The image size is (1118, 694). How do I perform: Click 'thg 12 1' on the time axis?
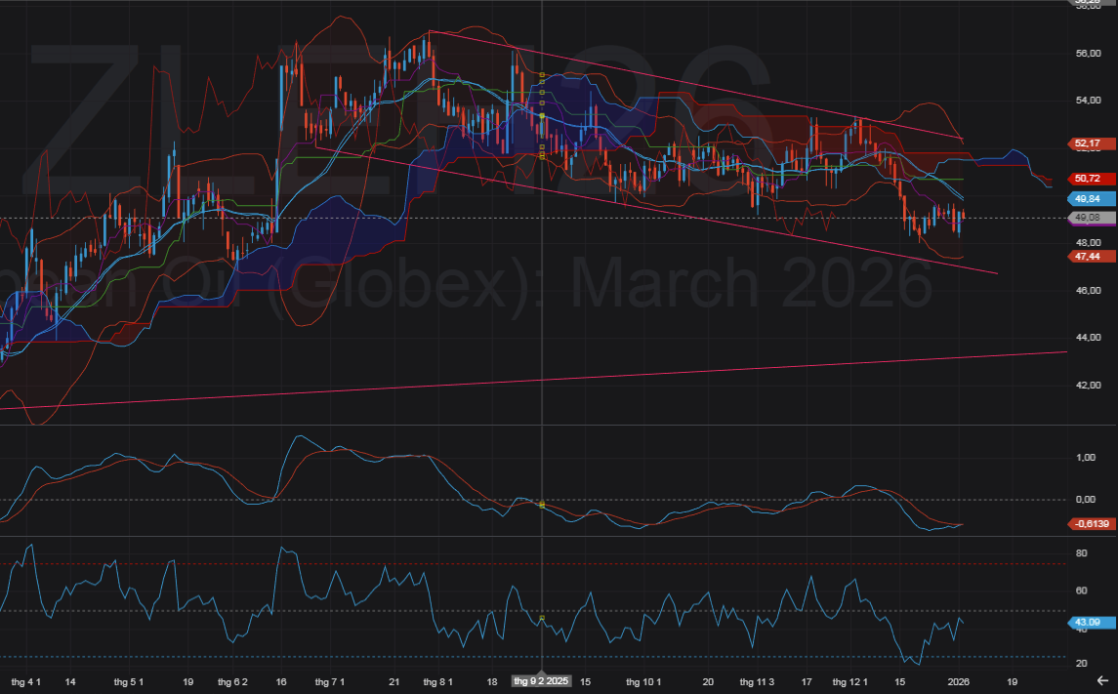(849, 680)
